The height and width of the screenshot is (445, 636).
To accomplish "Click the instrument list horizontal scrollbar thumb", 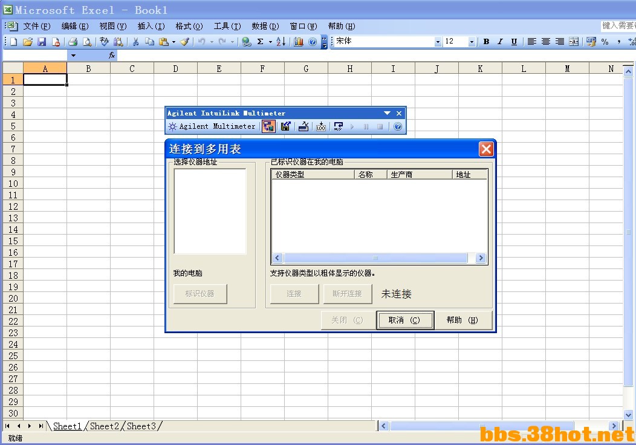I will pos(375,258).
